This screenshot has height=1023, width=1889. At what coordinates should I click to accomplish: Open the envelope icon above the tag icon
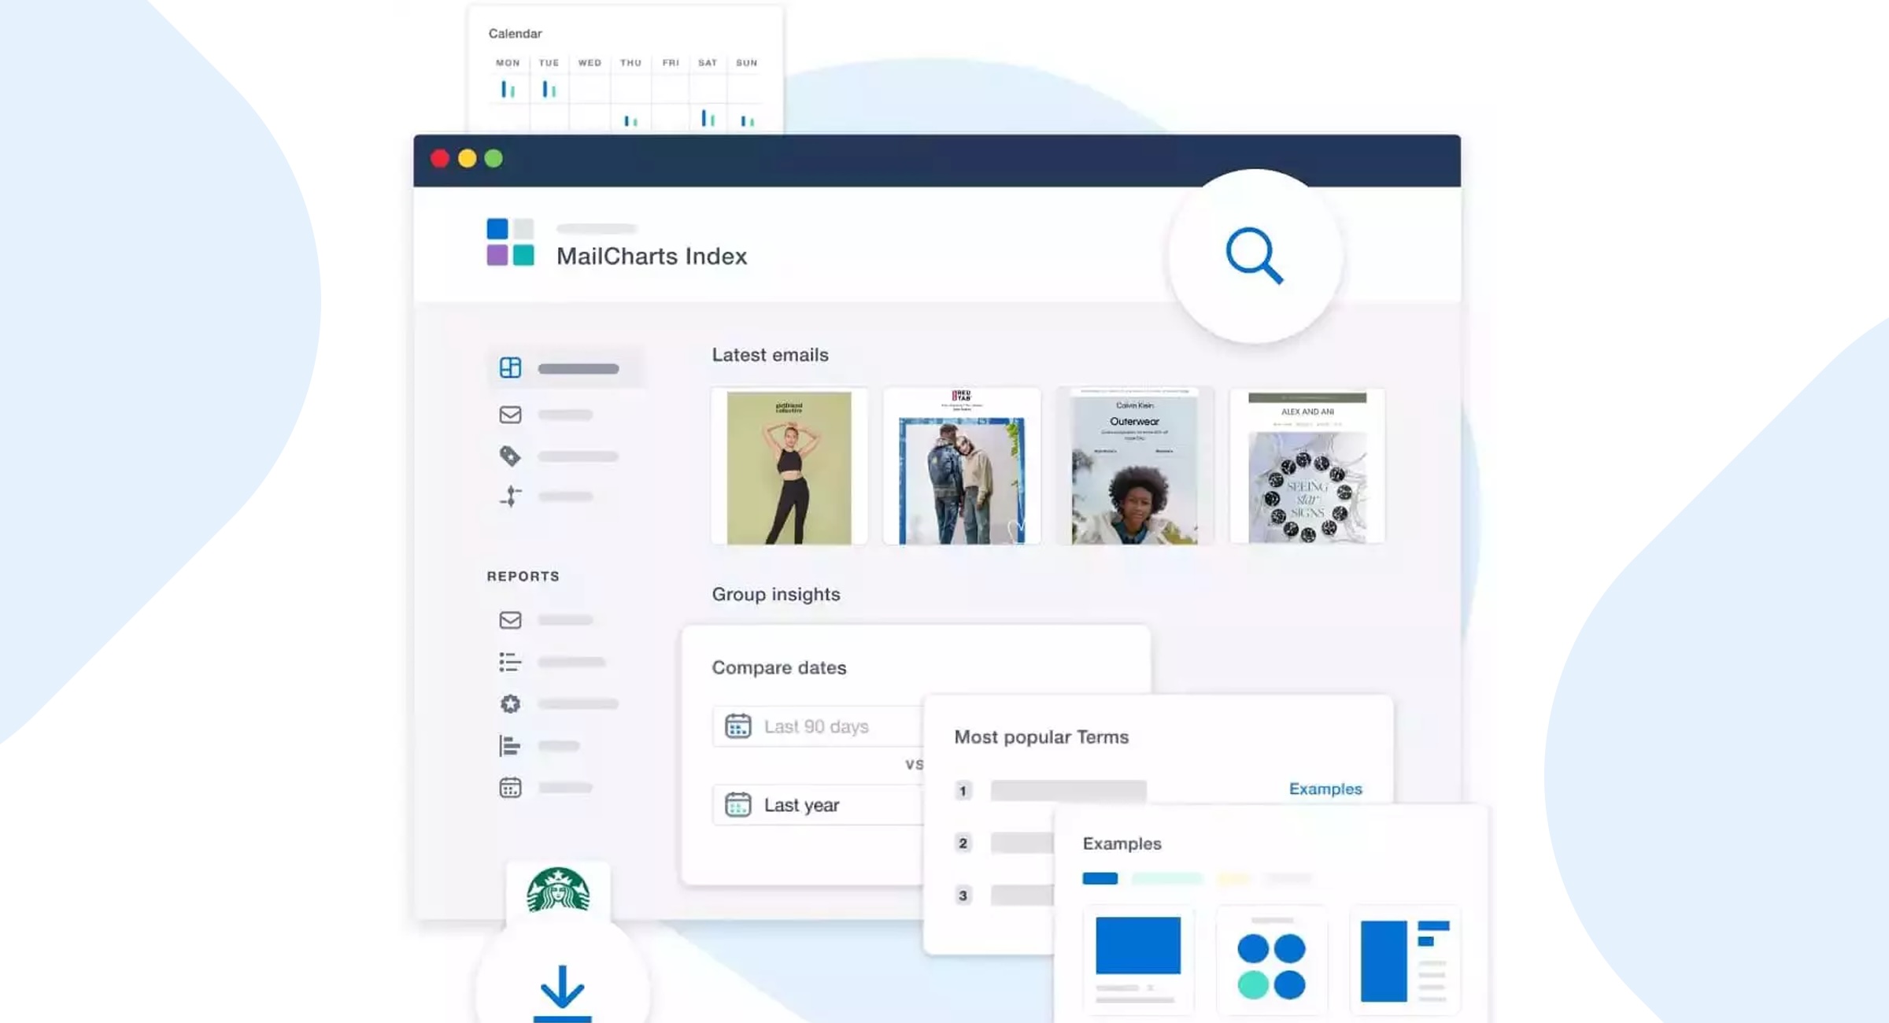pos(510,415)
